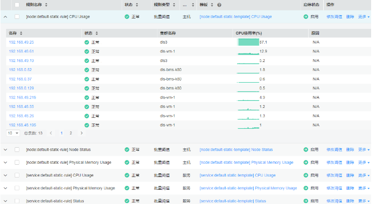Click enabled icon for node CPU Usage rule
The image size is (373, 204).
pos(306,17)
